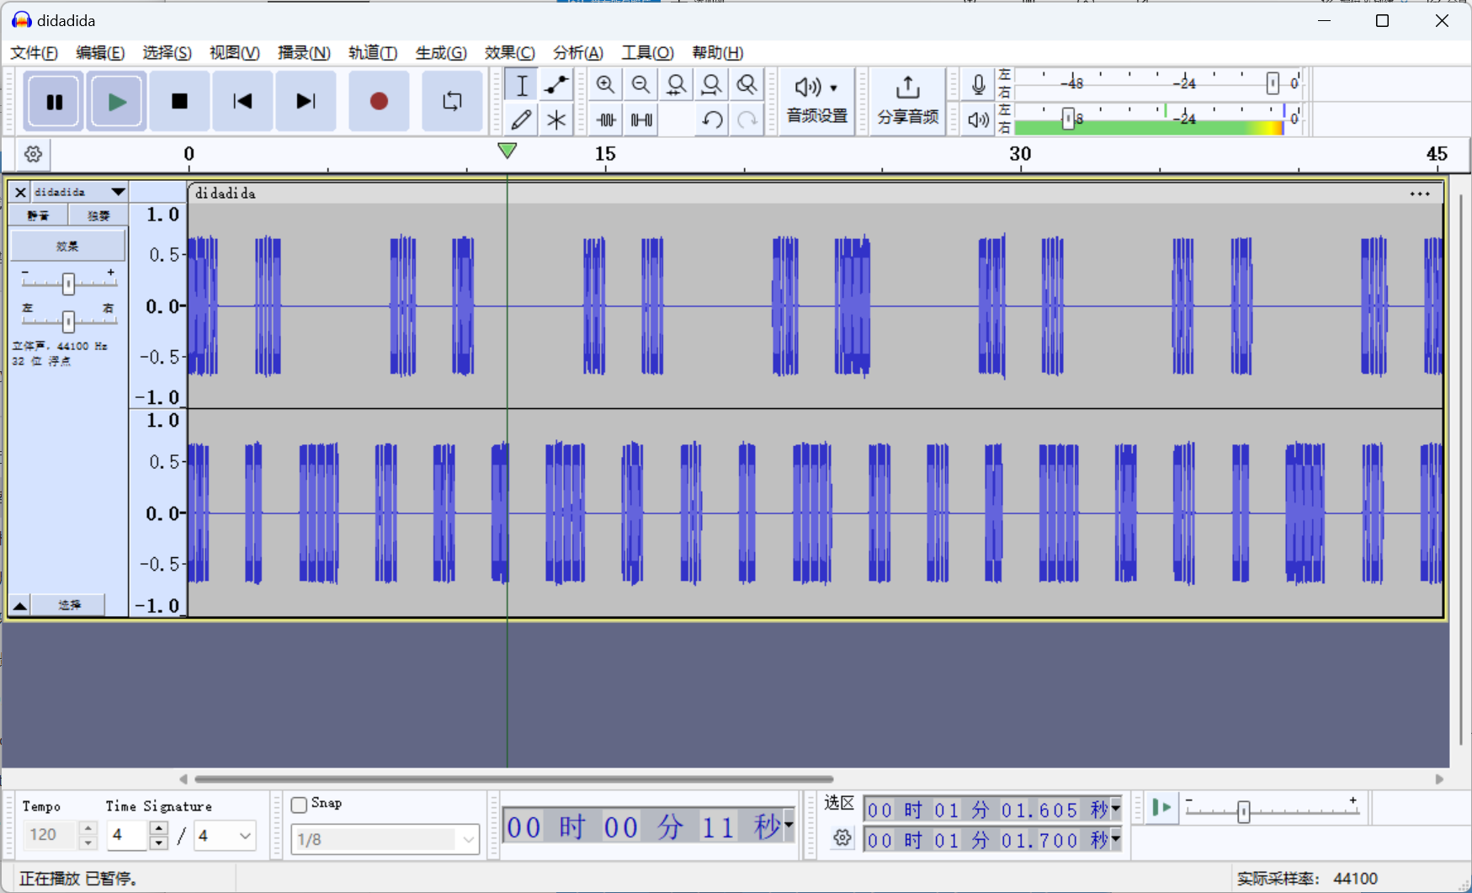
Task: Open the 文件(F) menu
Action: [34, 52]
